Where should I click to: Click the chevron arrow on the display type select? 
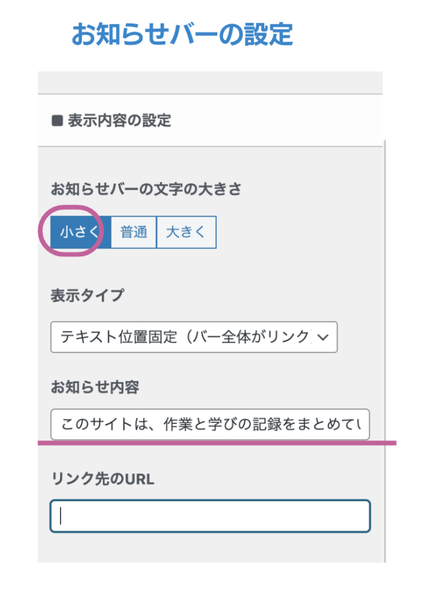pos(322,337)
